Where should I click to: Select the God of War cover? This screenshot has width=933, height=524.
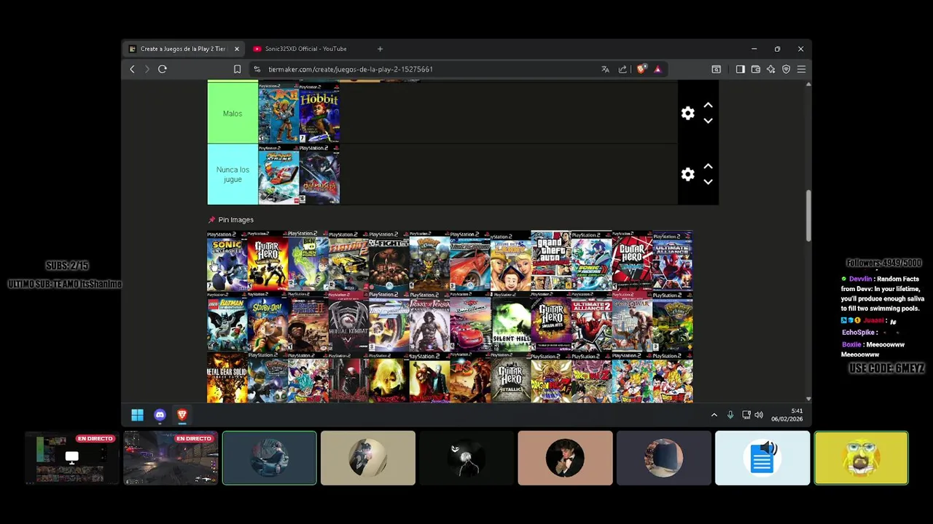tap(632, 322)
